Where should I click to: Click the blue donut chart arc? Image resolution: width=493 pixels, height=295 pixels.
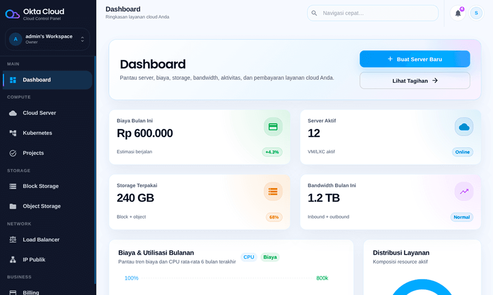pos(422,284)
